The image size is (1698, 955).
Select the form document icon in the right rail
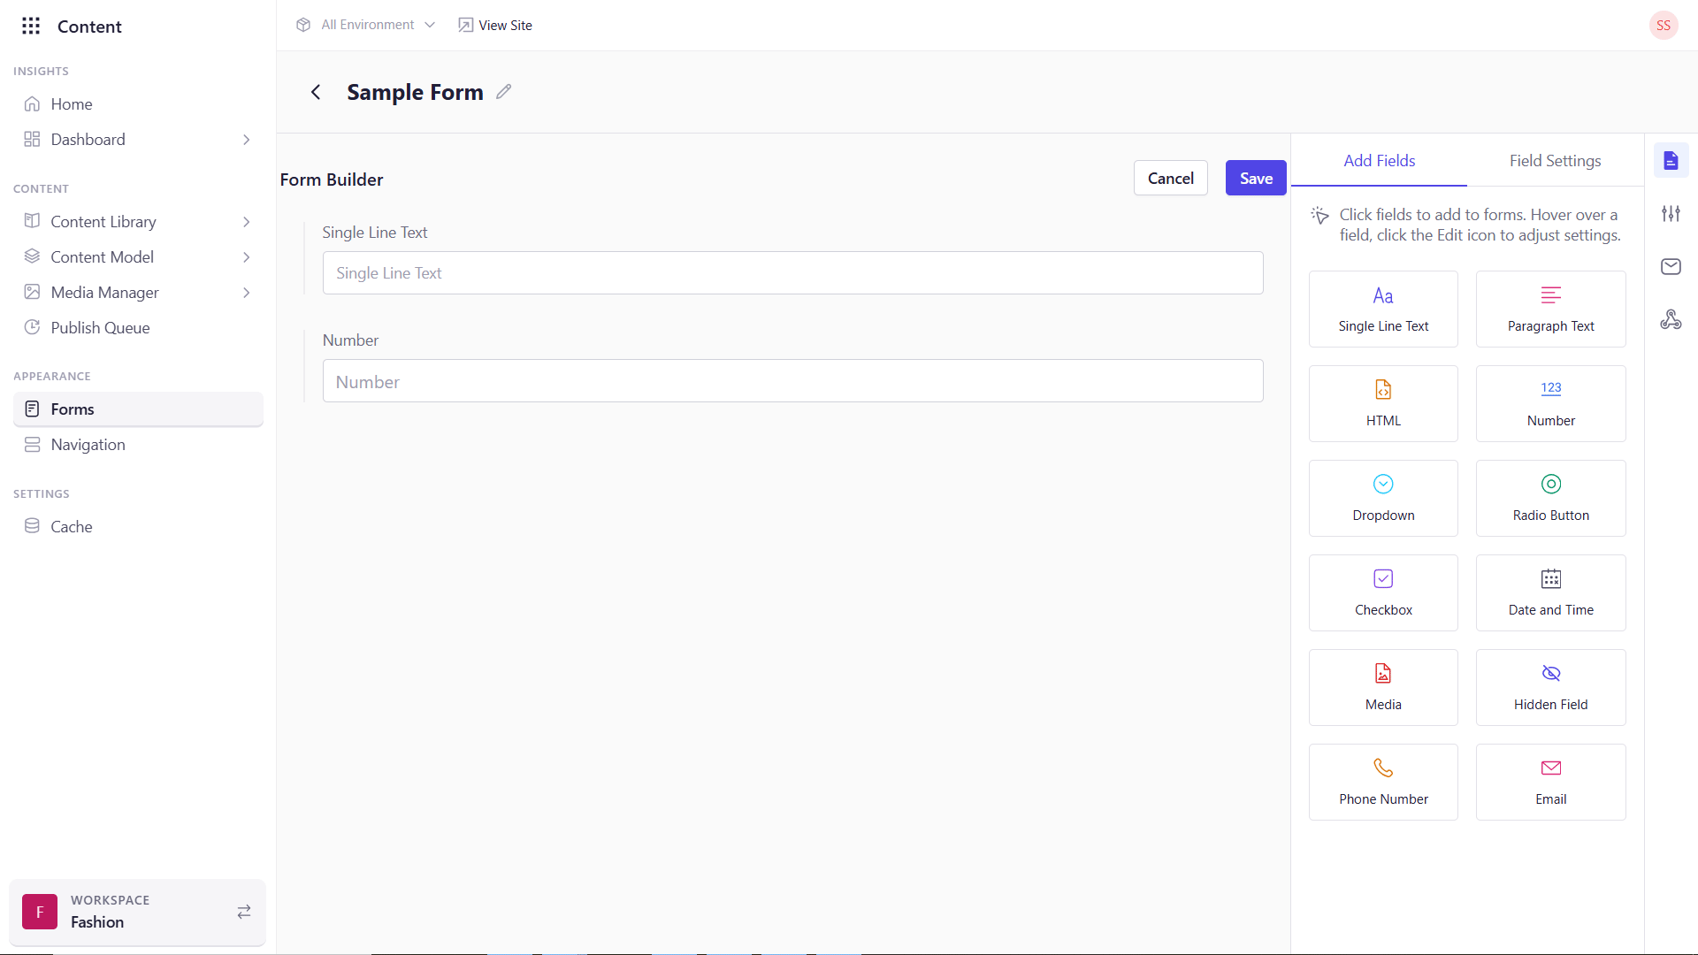[1671, 160]
